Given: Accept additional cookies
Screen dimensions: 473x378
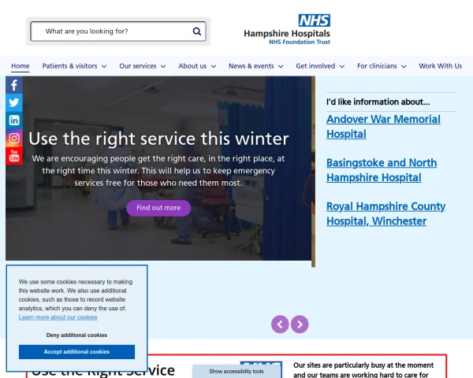Looking at the screenshot, I should pyautogui.click(x=76, y=352).
